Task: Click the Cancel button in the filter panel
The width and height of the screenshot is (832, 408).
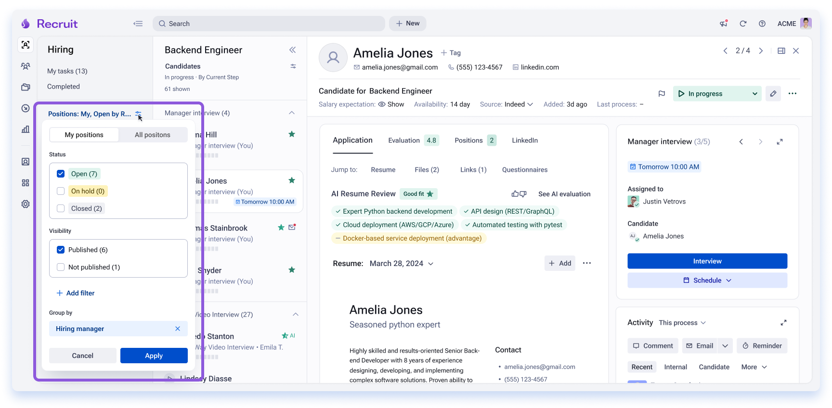Action: [83, 356]
